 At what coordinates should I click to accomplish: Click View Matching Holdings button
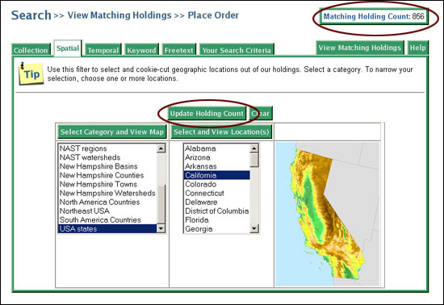point(360,48)
